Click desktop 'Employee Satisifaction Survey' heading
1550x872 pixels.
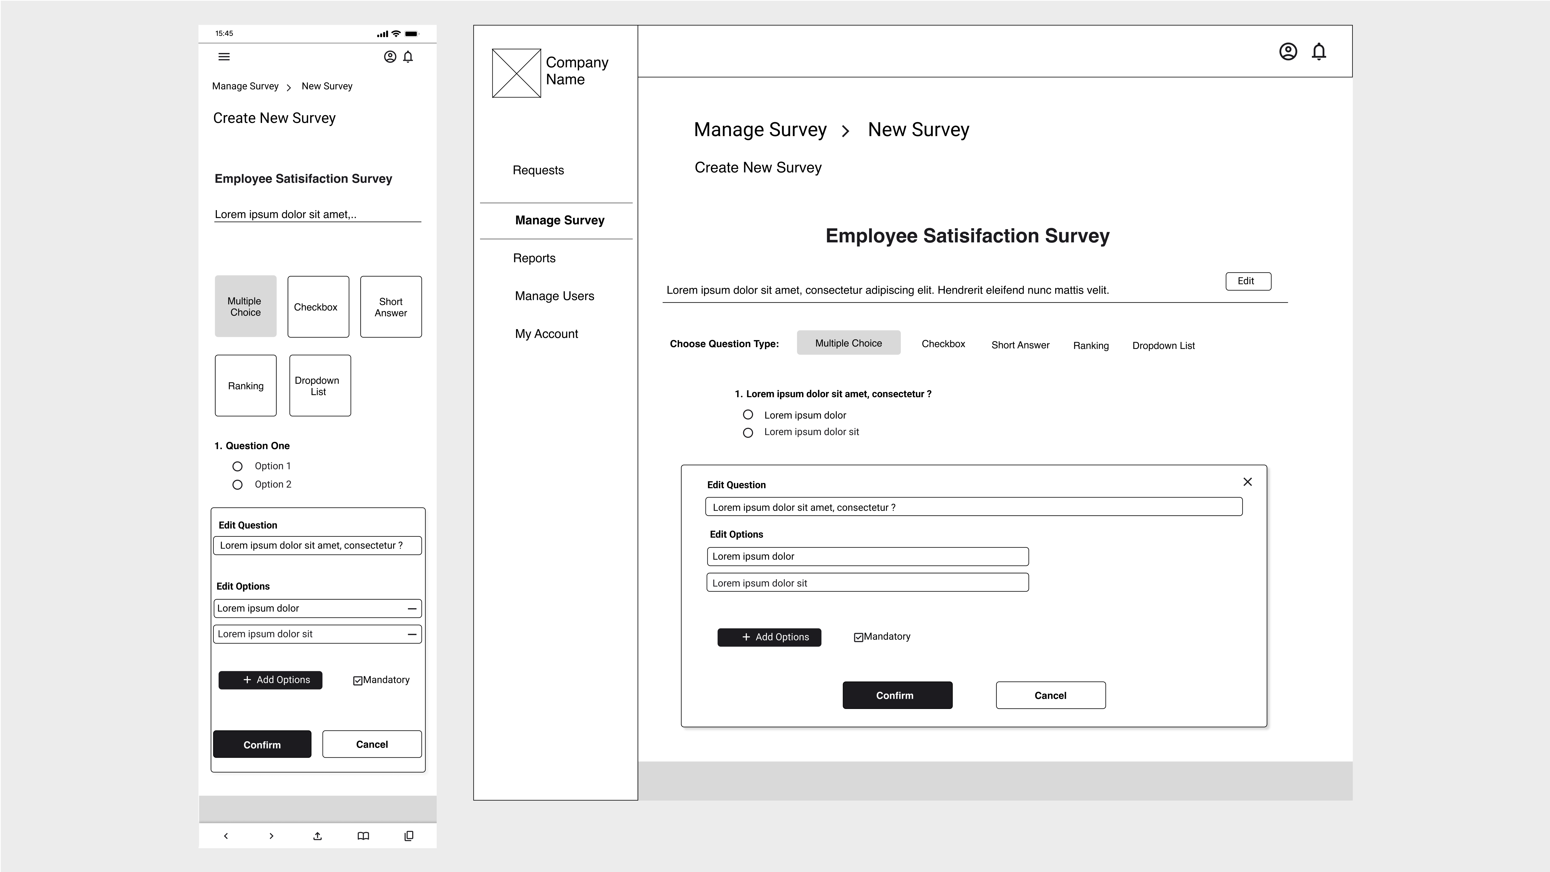pyautogui.click(x=968, y=236)
